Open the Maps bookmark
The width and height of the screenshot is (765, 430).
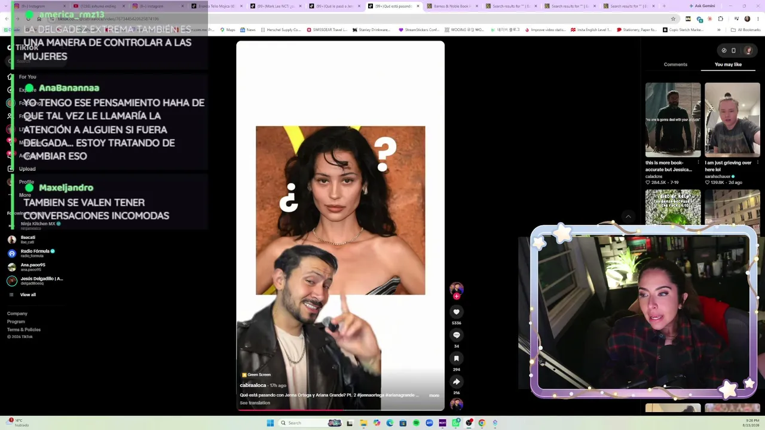pyautogui.click(x=228, y=30)
